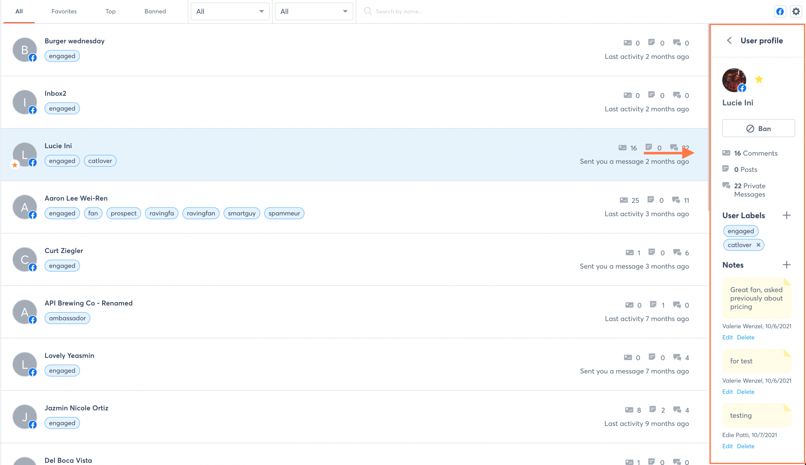This screenshot has width=806, height=465.
Task: Open the settings gear icon
Action: tap(796, 12)
